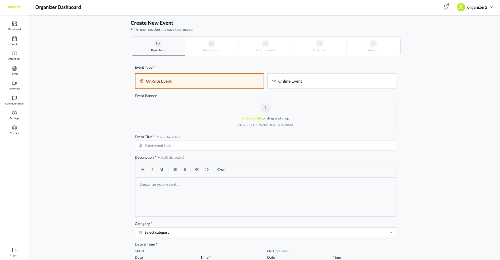Open the Events section in sidebar
This screenshot has width=500, height=260.
pyautogui.click(x=14, y=41)
